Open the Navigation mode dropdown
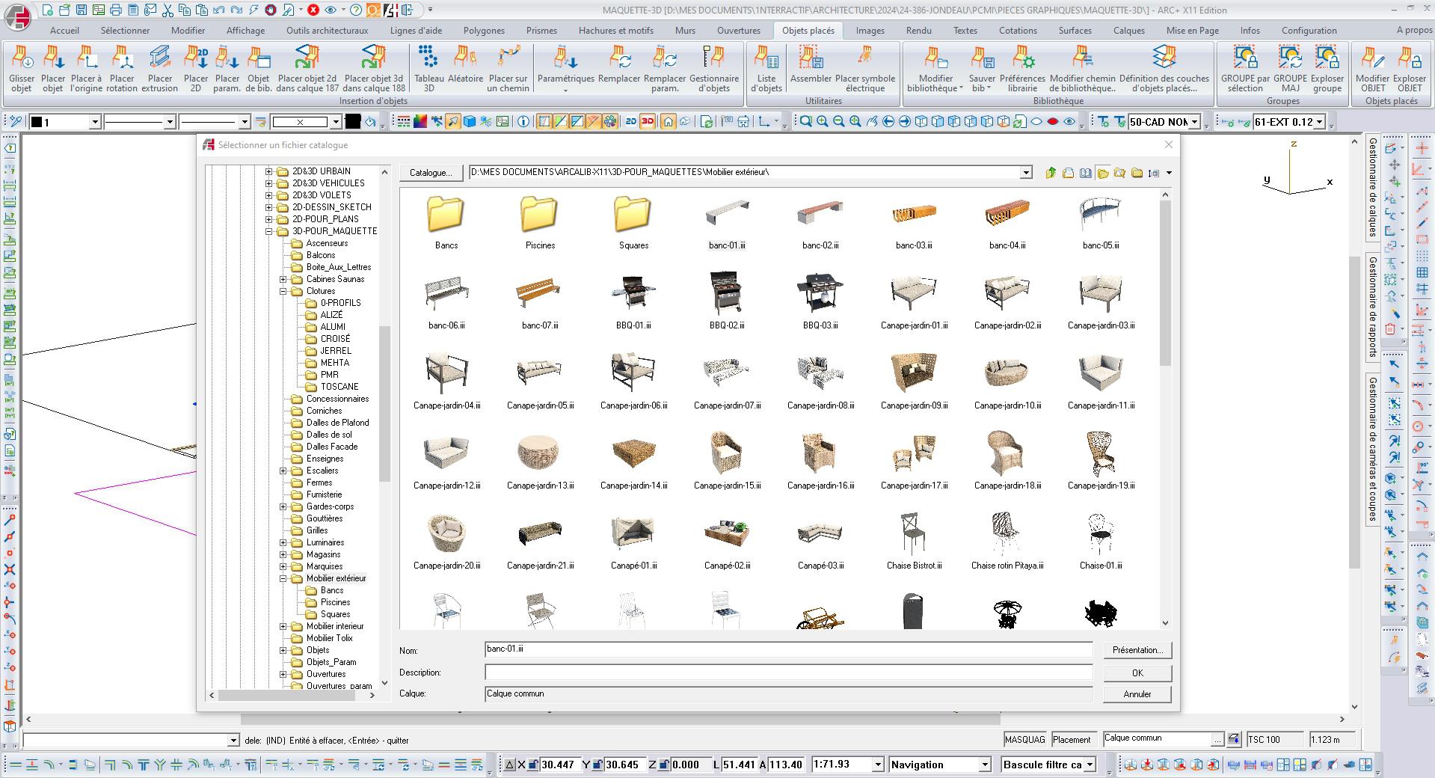1435x778 pixels. (x=984, y=765)
